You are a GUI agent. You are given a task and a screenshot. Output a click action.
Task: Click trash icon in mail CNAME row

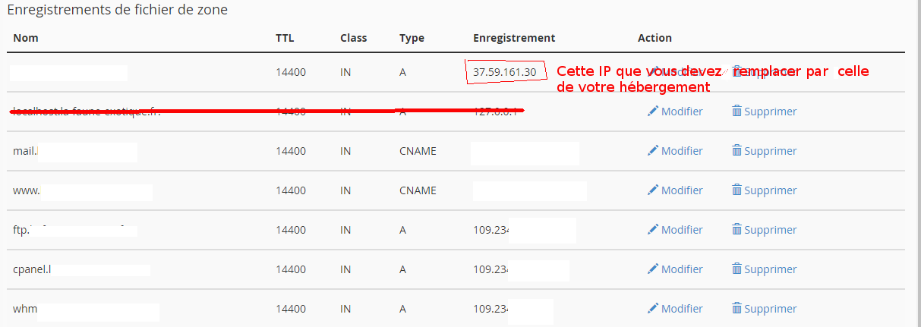736,150
